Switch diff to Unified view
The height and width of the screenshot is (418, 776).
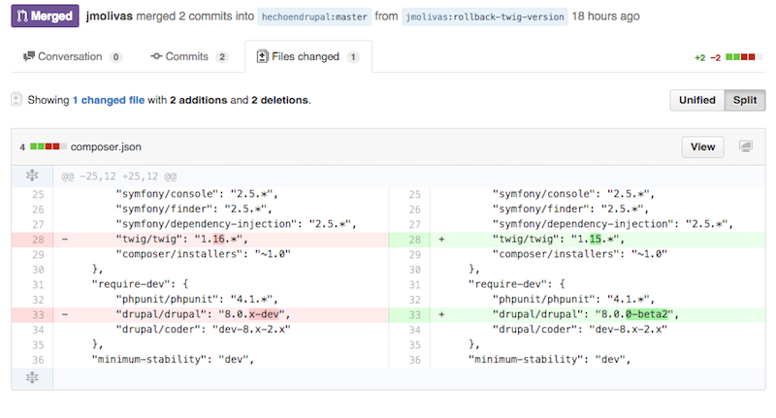click(696, 100)
